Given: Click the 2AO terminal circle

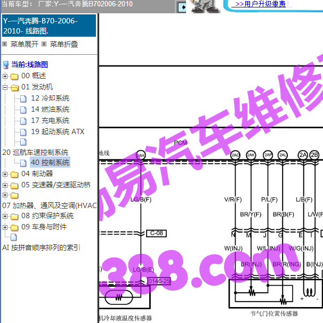Looking at the screenshot, I should (x=235, y=155).
